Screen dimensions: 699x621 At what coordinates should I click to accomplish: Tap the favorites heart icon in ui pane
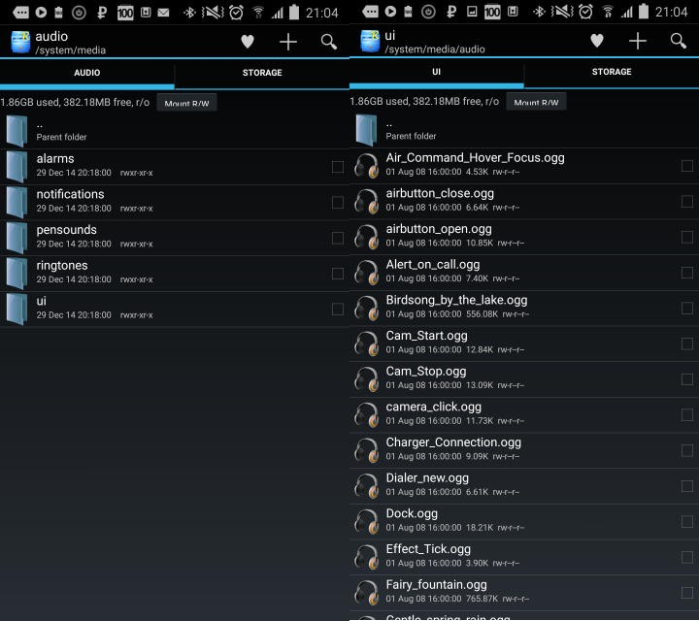click(x=597, y=41)
